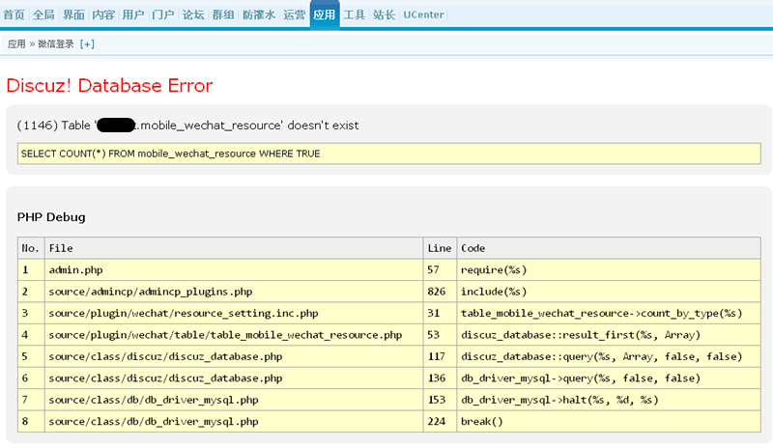This screenshot has width=773, height=448.
Task: Click the db_driver_mysql->halt code cell
Action: pyautogui.click(x=609, y=400)
